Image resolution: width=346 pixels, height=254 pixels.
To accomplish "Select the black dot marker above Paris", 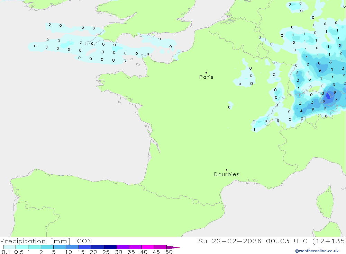I will [206, 72].
